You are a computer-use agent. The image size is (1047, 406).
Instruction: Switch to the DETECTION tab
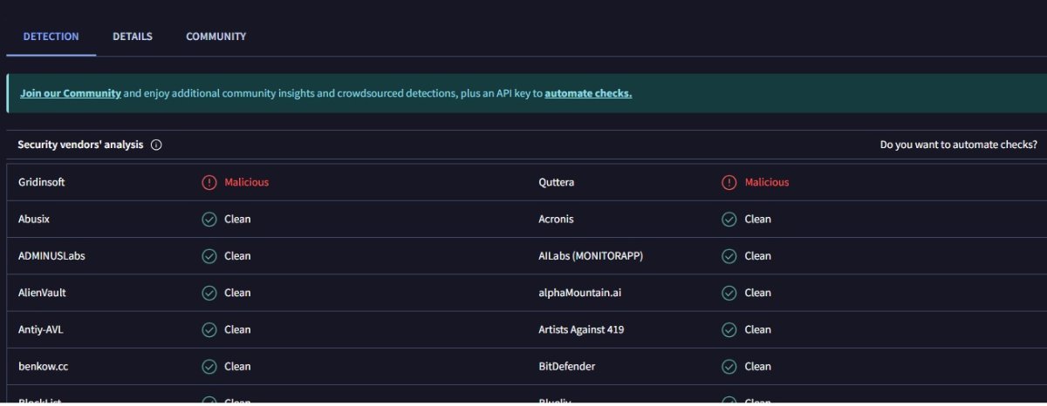coord(51,37)
